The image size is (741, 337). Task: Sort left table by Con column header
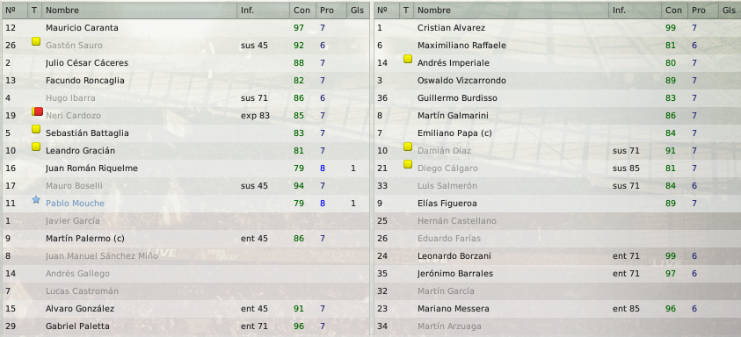tap(302, 10)
